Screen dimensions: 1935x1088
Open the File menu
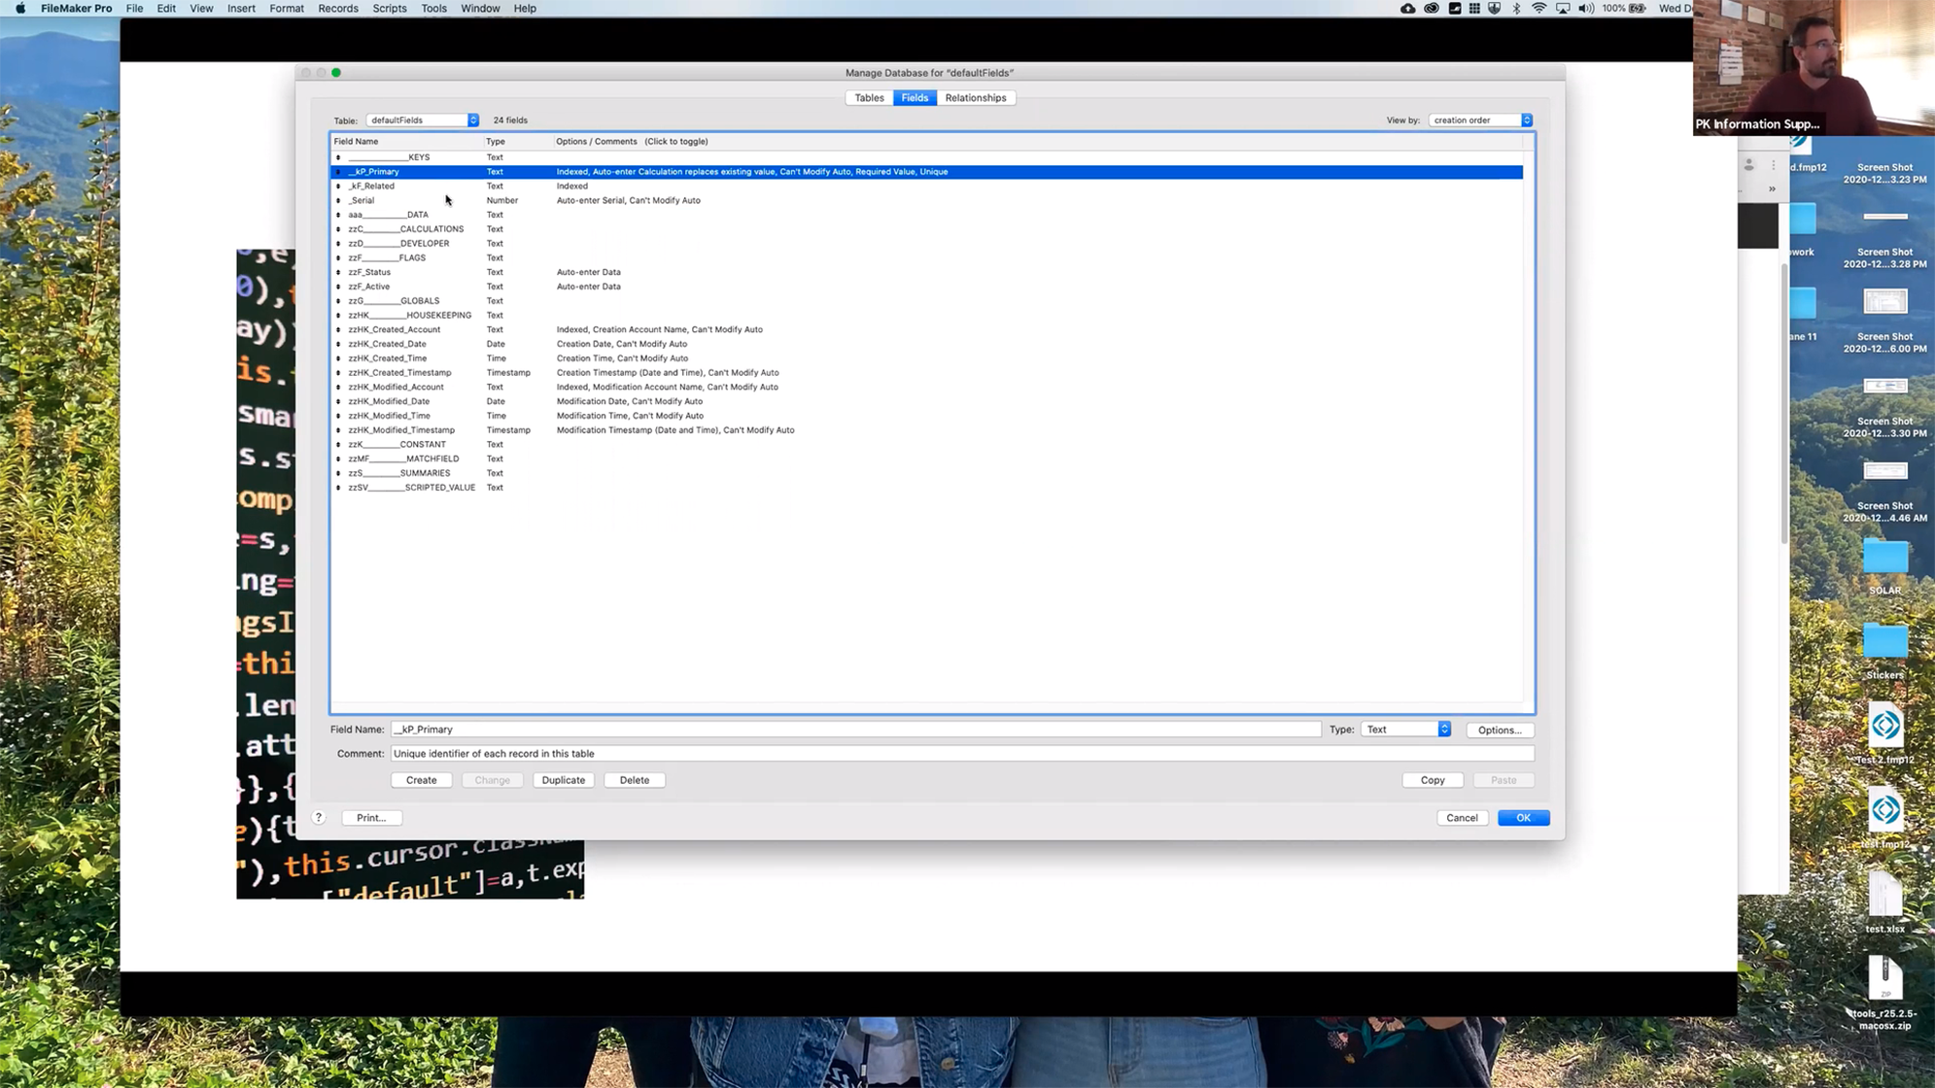pyautogui.click(x=134, y=8)
